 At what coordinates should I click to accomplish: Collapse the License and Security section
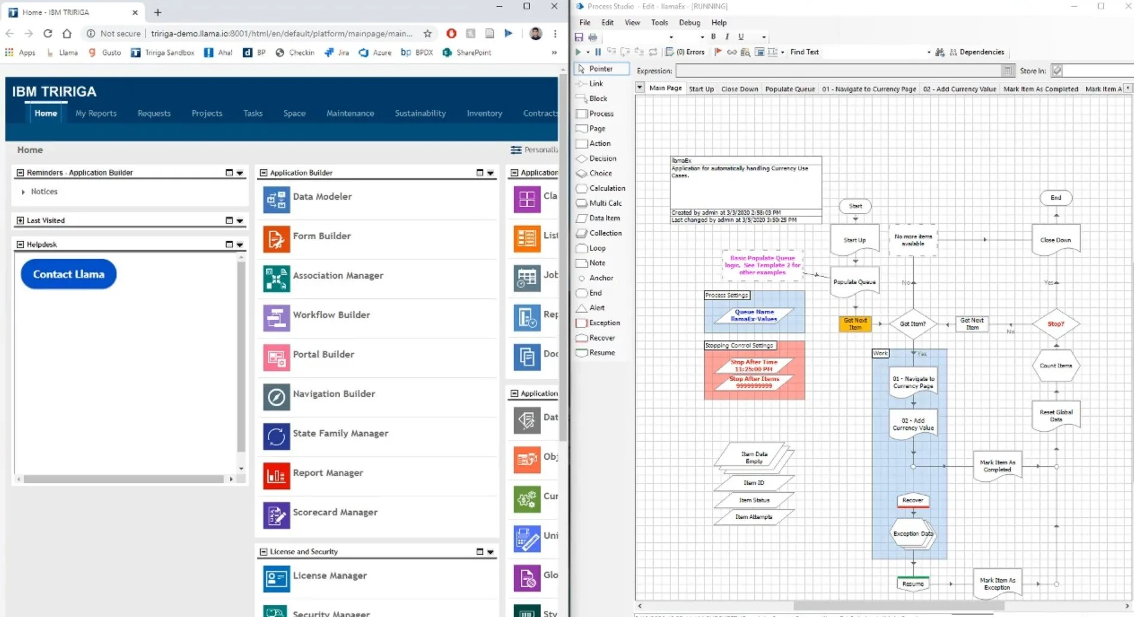(263, 552)
